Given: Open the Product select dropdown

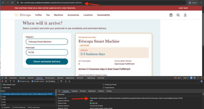Looking at the screenshot, I should (47, 42).
